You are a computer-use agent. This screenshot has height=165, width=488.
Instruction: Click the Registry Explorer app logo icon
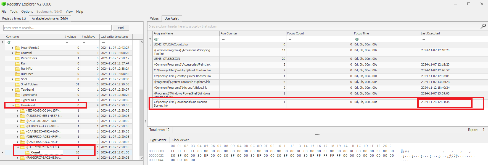coord(4,4)
